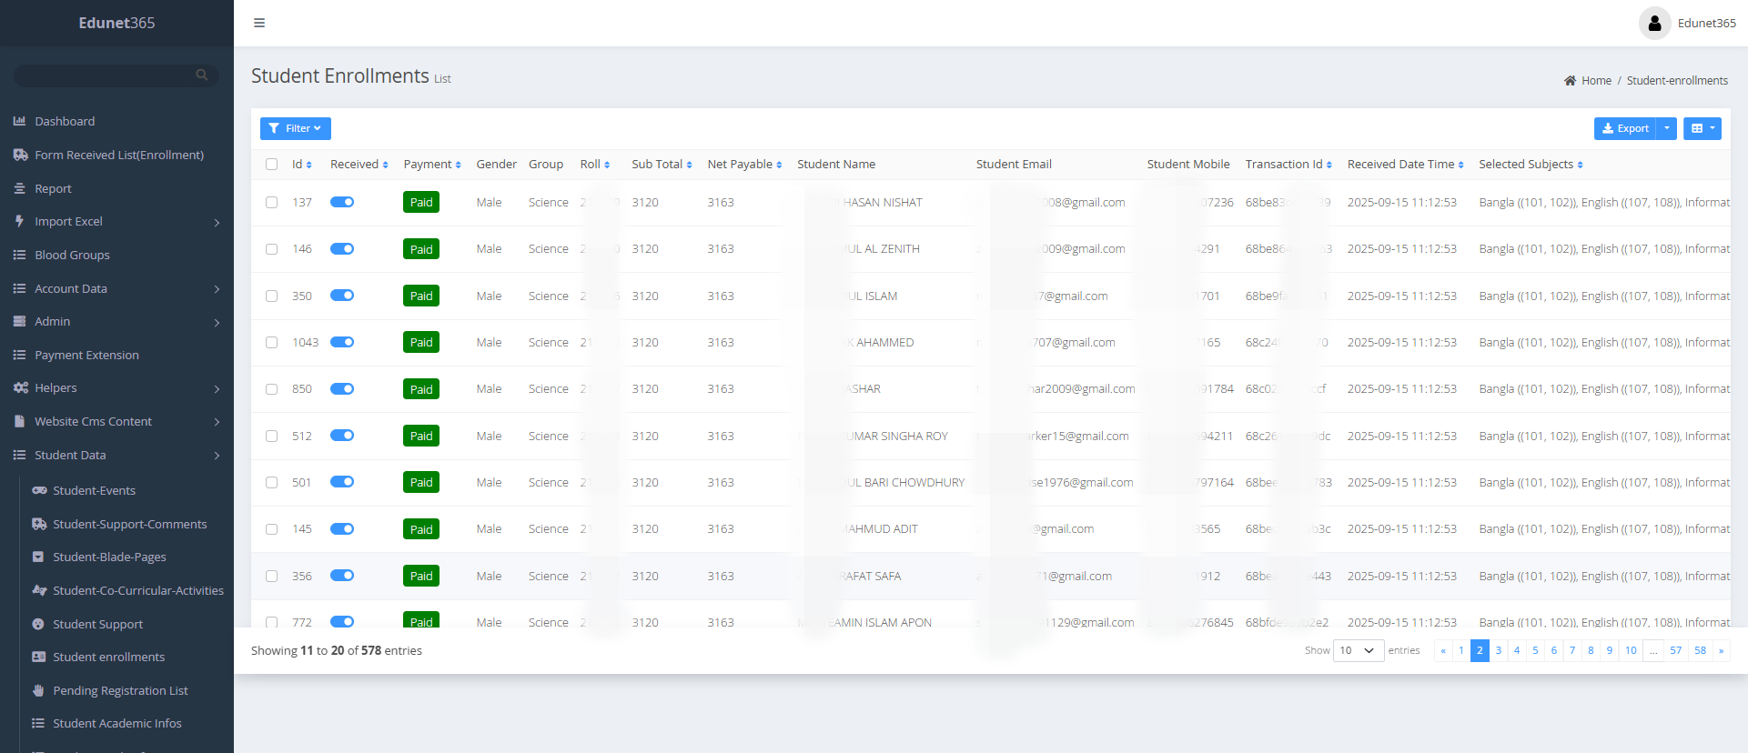Click the Payment Extension list icon

tap(19, 355)
